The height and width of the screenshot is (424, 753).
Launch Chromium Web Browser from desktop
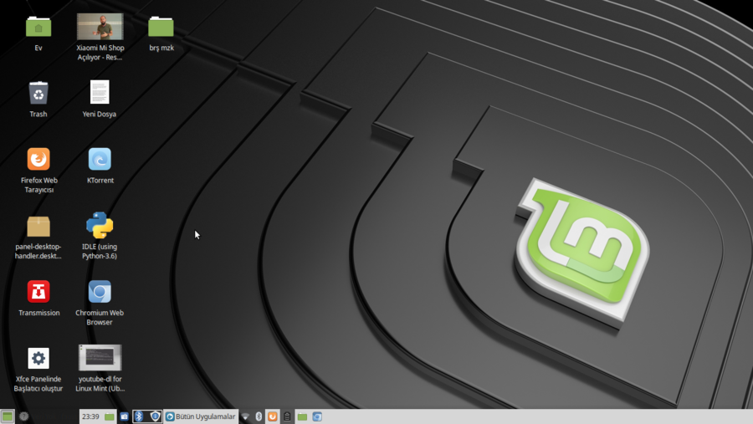(x=100, y=292)
